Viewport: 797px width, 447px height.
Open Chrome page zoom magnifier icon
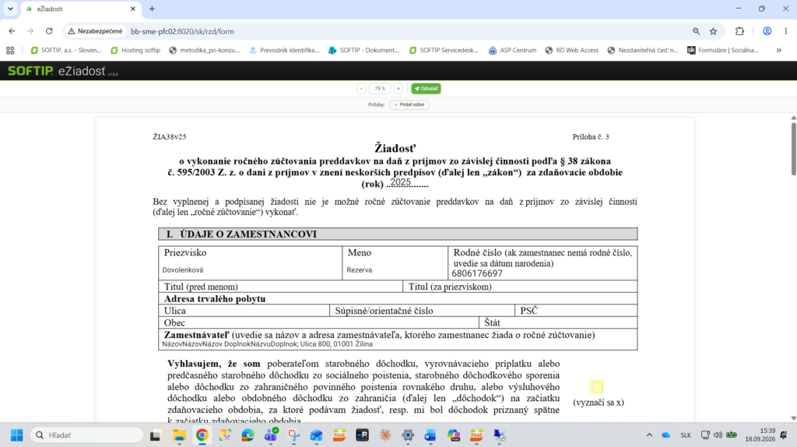[697, 31]
